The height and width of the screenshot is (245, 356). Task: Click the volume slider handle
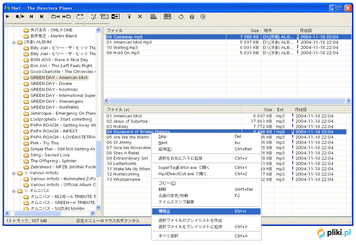84,24
